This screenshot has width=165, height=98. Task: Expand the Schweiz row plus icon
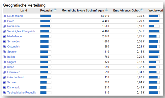[4, 82]
